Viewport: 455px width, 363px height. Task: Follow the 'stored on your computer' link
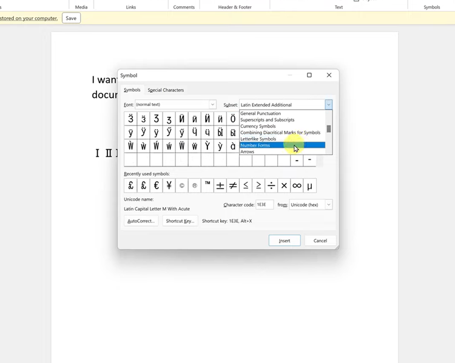[29, 18]
